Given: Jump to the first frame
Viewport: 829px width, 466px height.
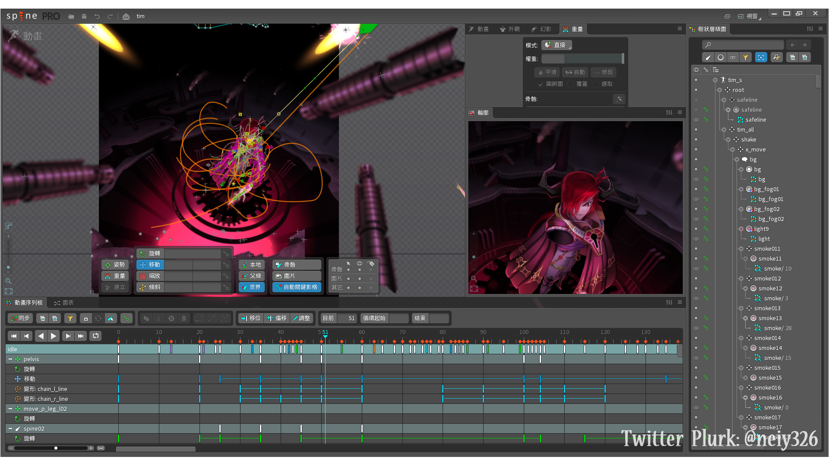Looking at the screenshot, I should [14, 336].
